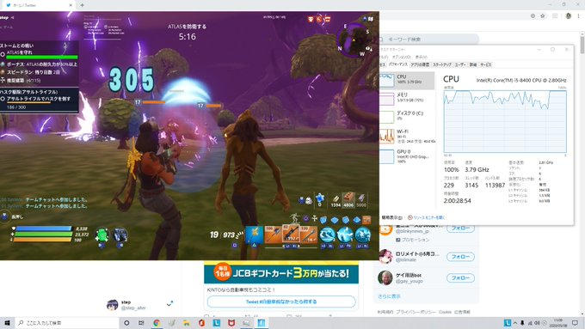Follow the @blinkynews_jp promoted account
This screenshot has height=329, width=585.
[x=460, y=228]
